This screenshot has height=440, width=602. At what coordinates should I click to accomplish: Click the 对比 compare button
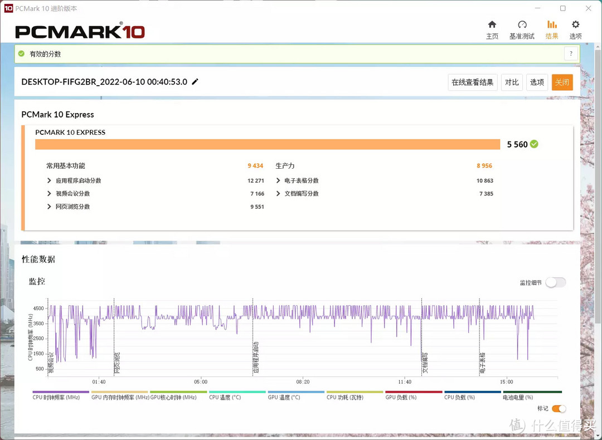pyautogui.click(x=512, y=82)
